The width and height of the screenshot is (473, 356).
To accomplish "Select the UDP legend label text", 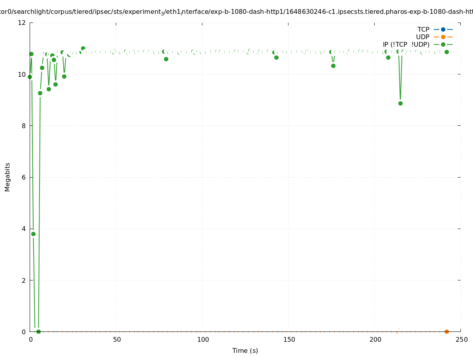I will pos(422,37).
